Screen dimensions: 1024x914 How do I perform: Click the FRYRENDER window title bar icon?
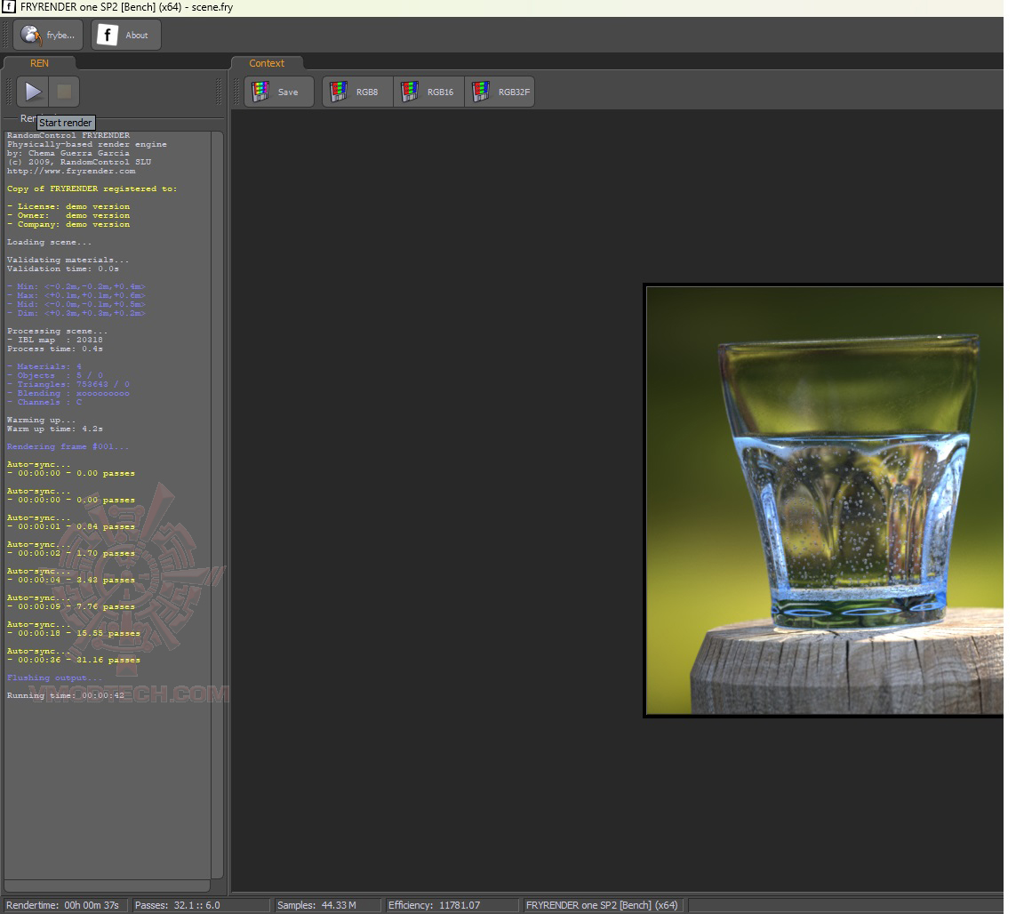click(x=9, y=8)
